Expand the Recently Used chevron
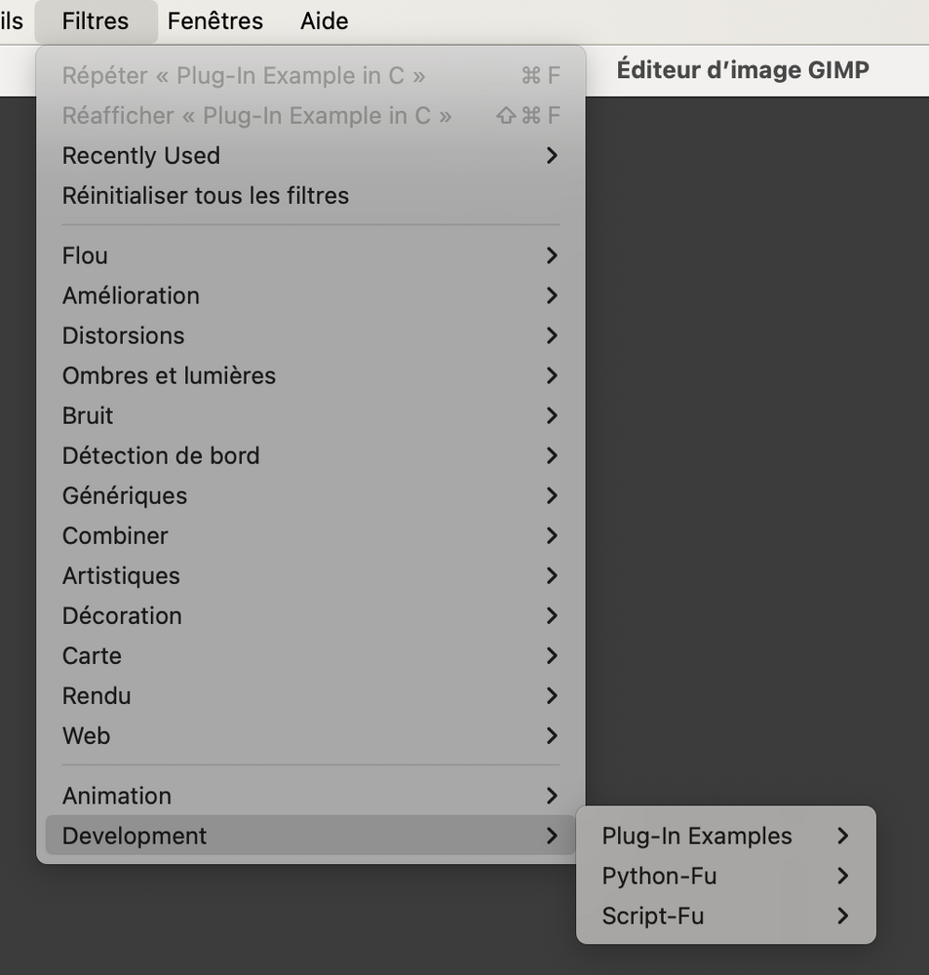 tap(552, 155)
